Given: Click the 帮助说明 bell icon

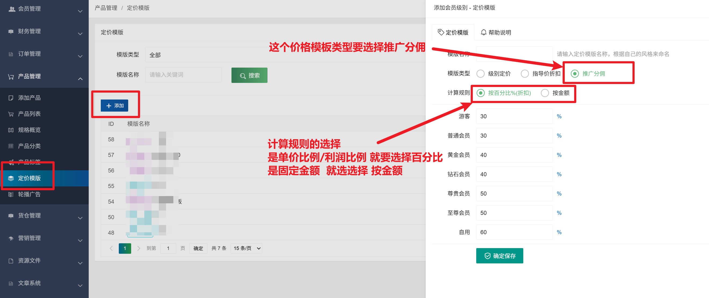Looking at the screenshot, I should pyautogui.click(x=483, y=32).
